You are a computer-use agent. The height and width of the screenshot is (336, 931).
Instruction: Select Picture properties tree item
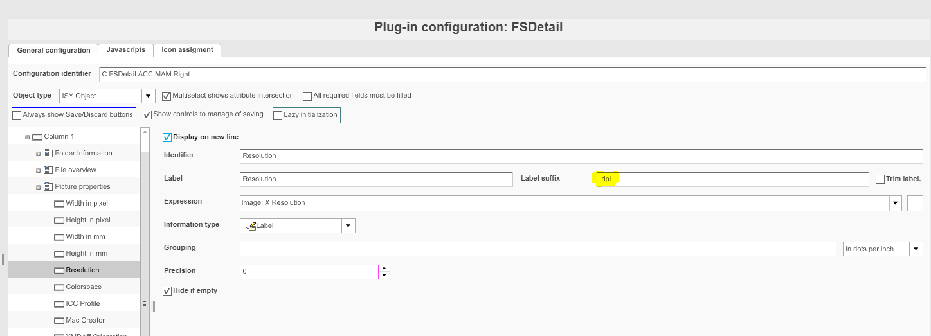(x=82, y=187)
